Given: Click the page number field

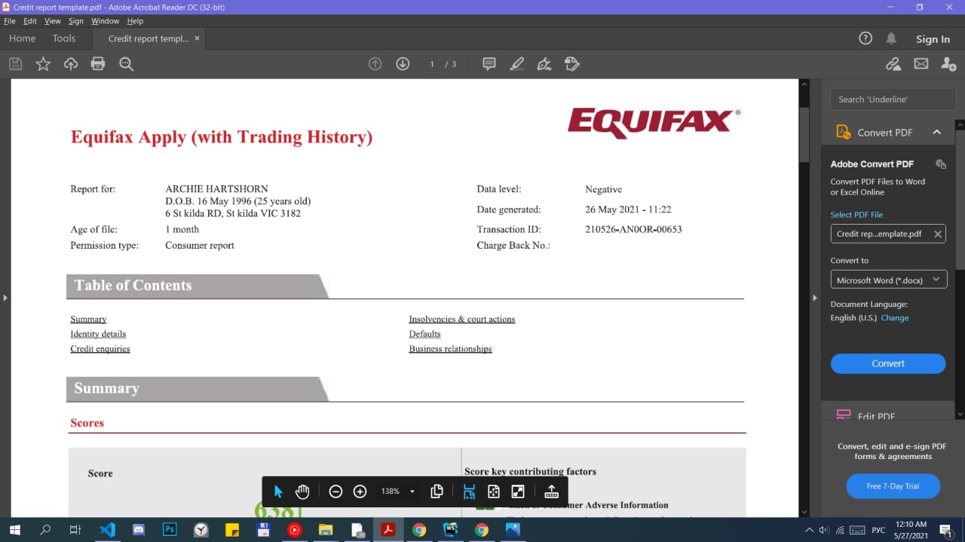Looking at the screenshot, I should tap(432, 64).
